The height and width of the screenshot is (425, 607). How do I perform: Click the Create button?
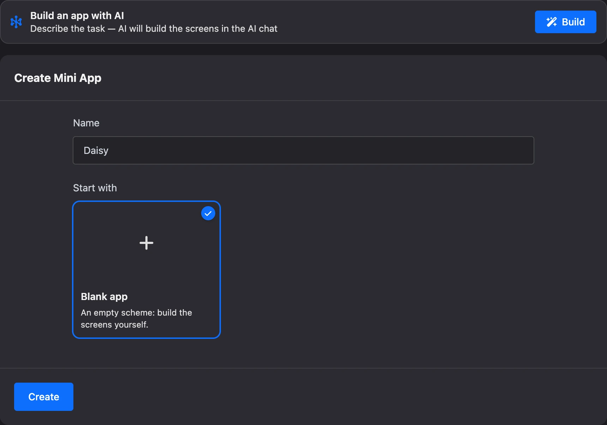[x=44, y=397]
